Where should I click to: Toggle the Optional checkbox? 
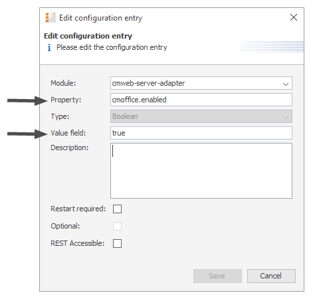(117, 226)
